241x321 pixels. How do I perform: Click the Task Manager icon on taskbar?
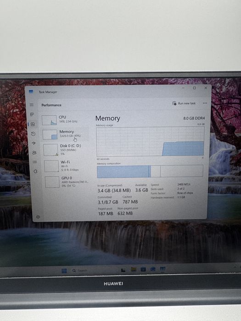coord(163,269)
